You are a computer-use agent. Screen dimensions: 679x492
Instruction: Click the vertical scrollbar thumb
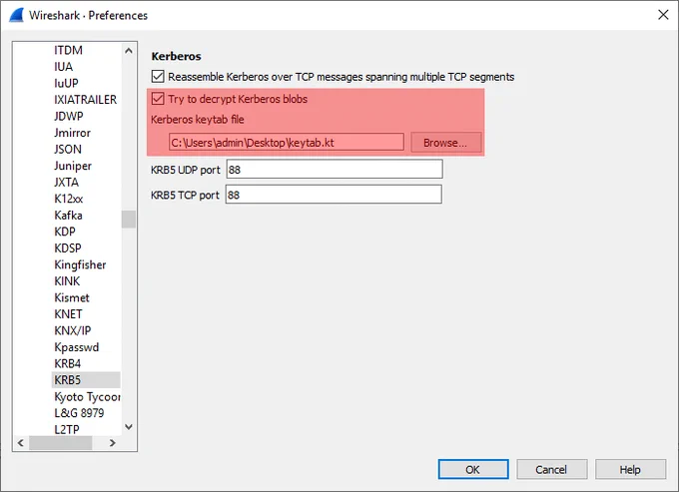click(129, 219)
